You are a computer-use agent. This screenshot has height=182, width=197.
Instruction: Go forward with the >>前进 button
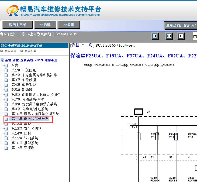click(x=69, y=25)
